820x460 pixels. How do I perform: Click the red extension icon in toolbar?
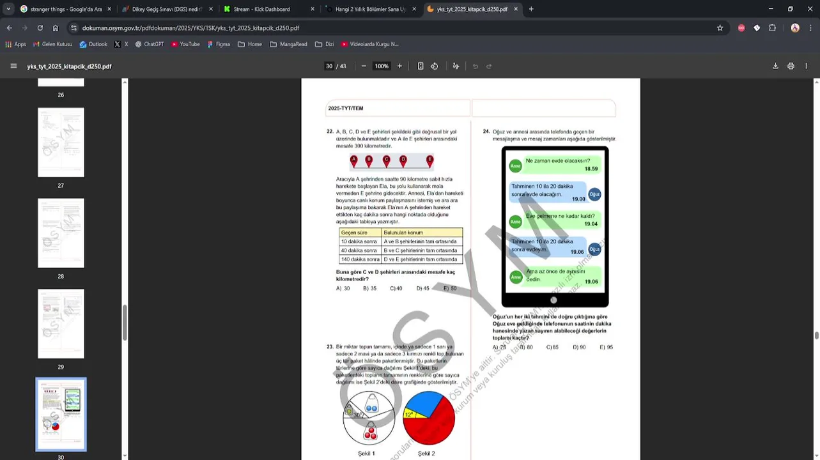point(741,28)
